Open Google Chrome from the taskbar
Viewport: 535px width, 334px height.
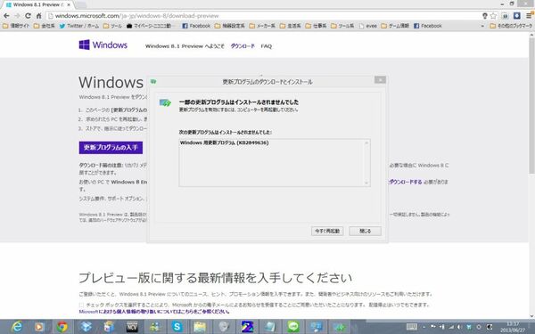(x=62, y=327)
